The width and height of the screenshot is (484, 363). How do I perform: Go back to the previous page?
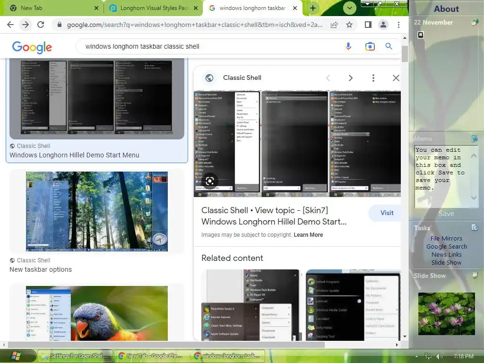coord(10,25)
